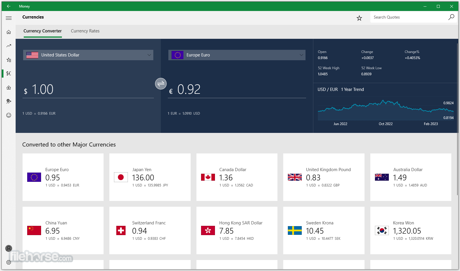
Task: Open the Watchlist star-list sidebar icon
Action: tap(9, 60)
